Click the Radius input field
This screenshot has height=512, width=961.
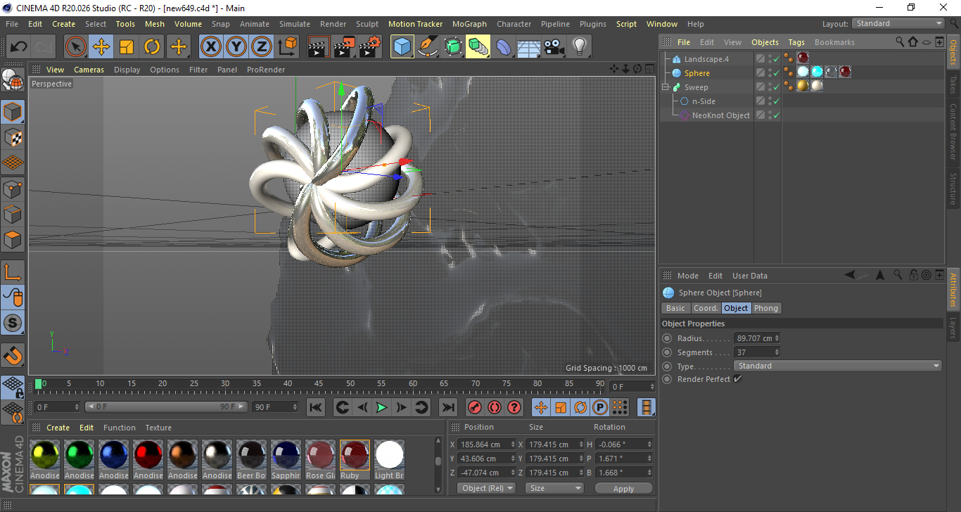(x=757, y=338)
